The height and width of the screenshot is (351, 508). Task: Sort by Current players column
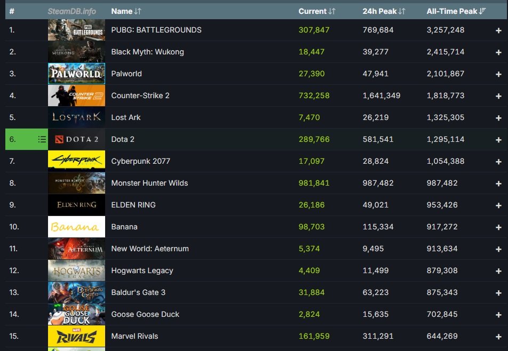[316, 11]
